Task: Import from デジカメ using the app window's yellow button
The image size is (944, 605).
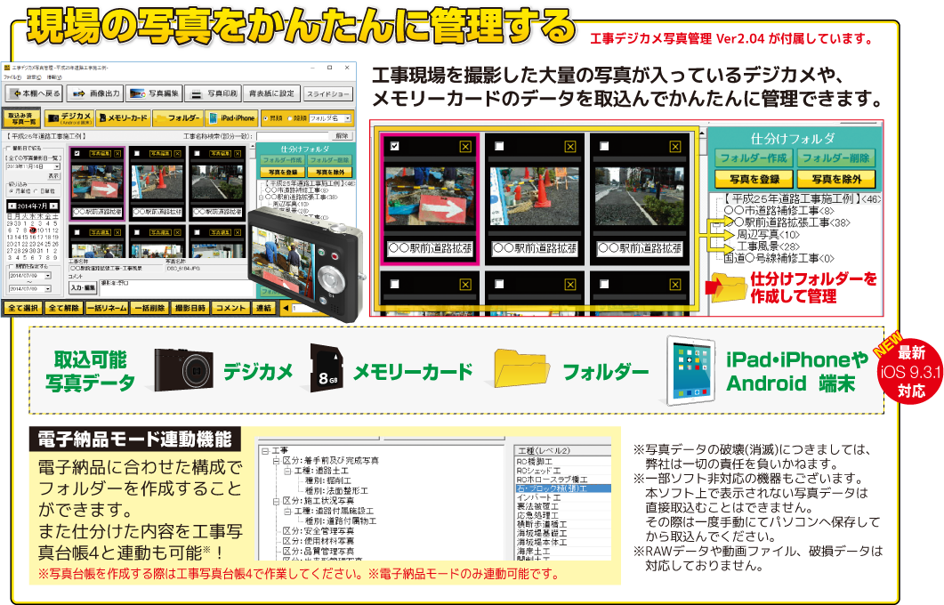Action: click(x=69, y=118)
